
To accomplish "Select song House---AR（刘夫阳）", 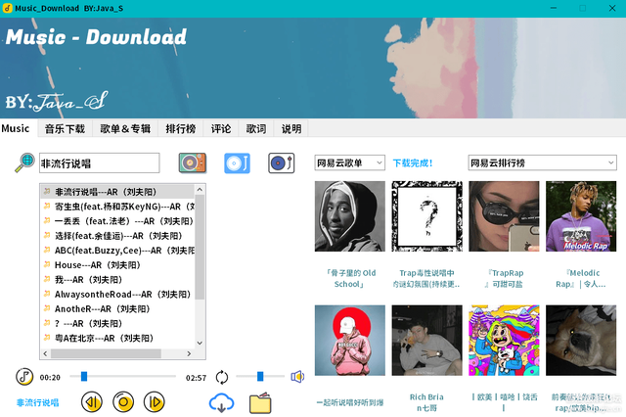I will click(x=117, y=265).
